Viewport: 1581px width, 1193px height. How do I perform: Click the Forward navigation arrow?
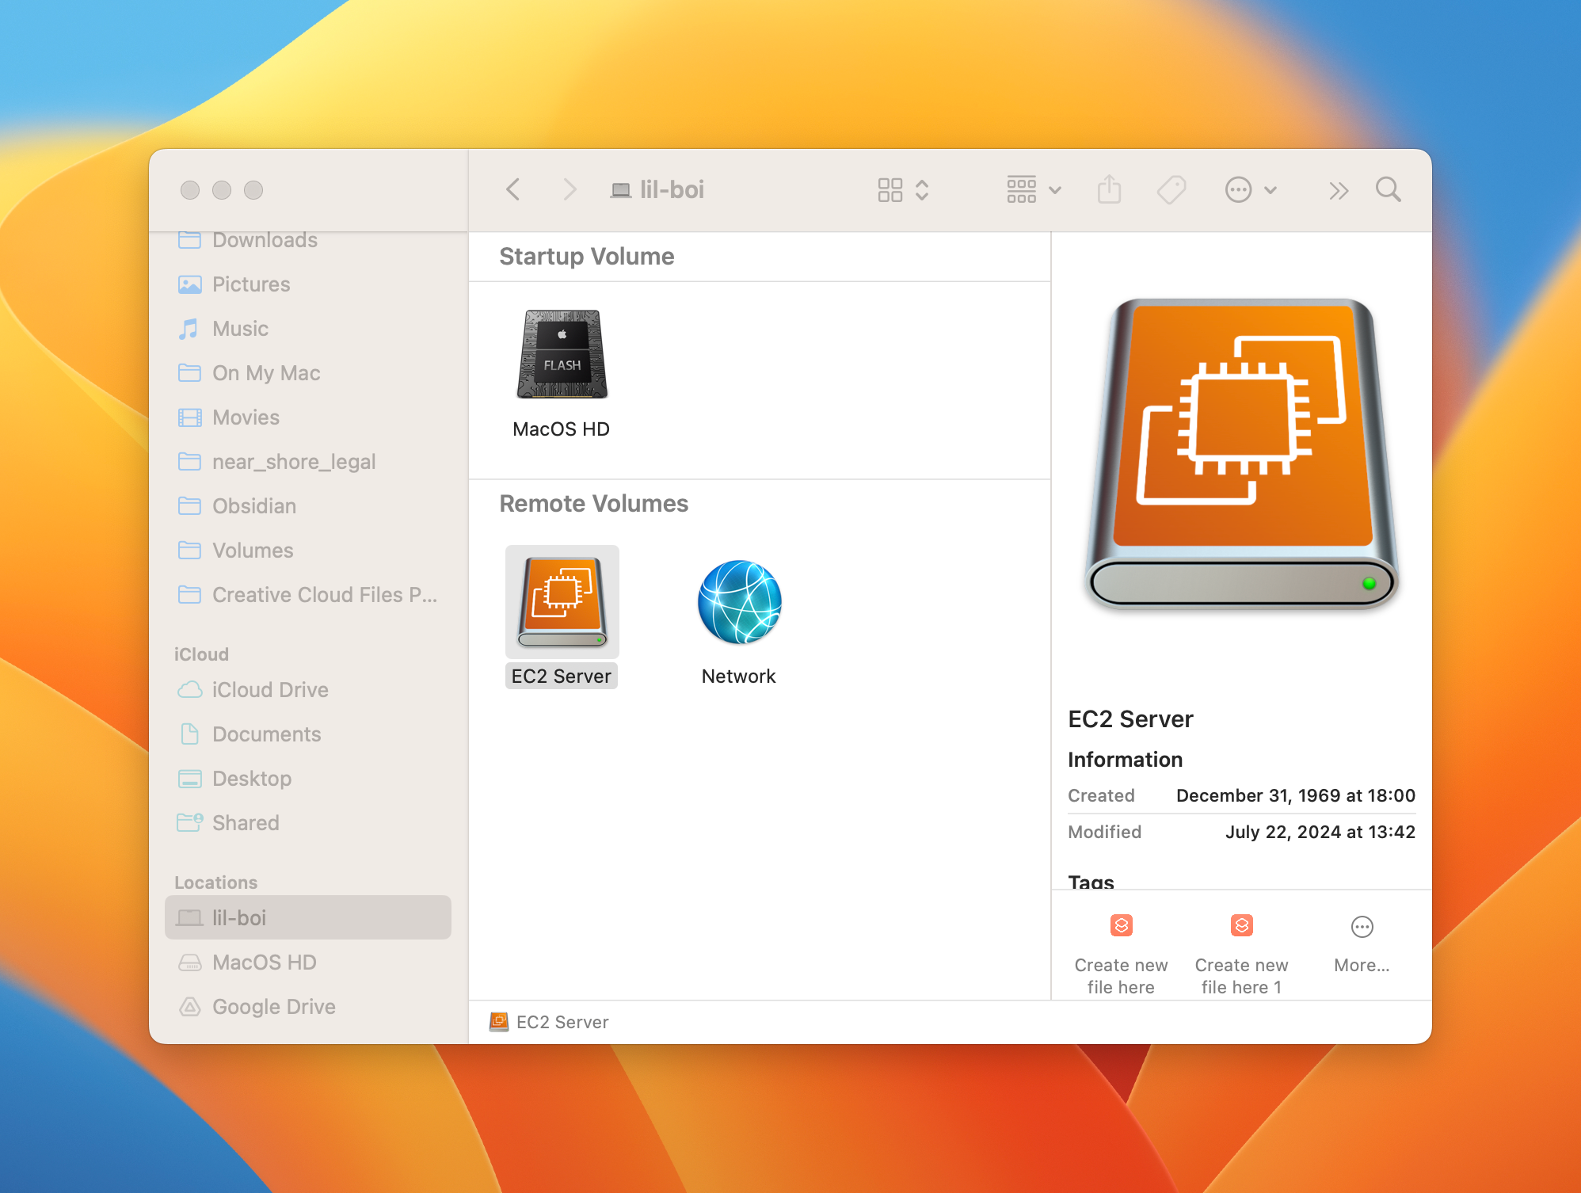point(569,190)
